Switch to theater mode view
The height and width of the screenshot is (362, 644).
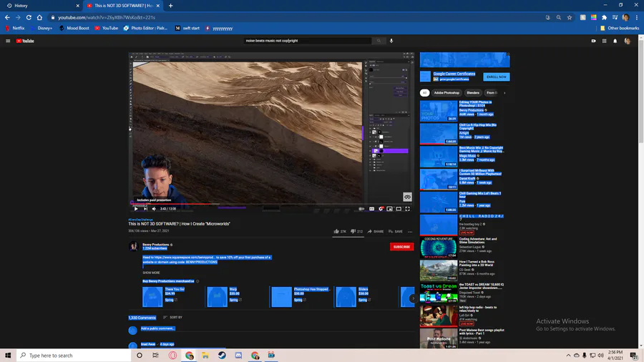coord(399,209)
